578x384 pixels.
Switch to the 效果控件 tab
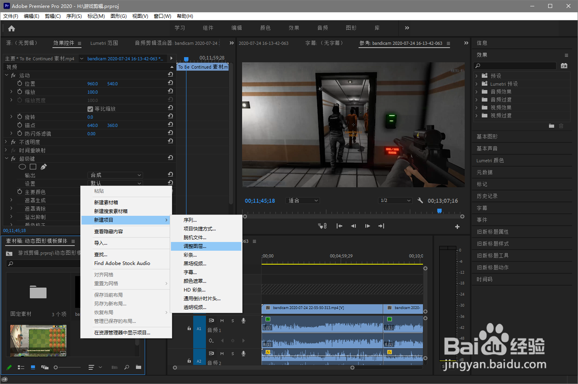pos(64,43)
